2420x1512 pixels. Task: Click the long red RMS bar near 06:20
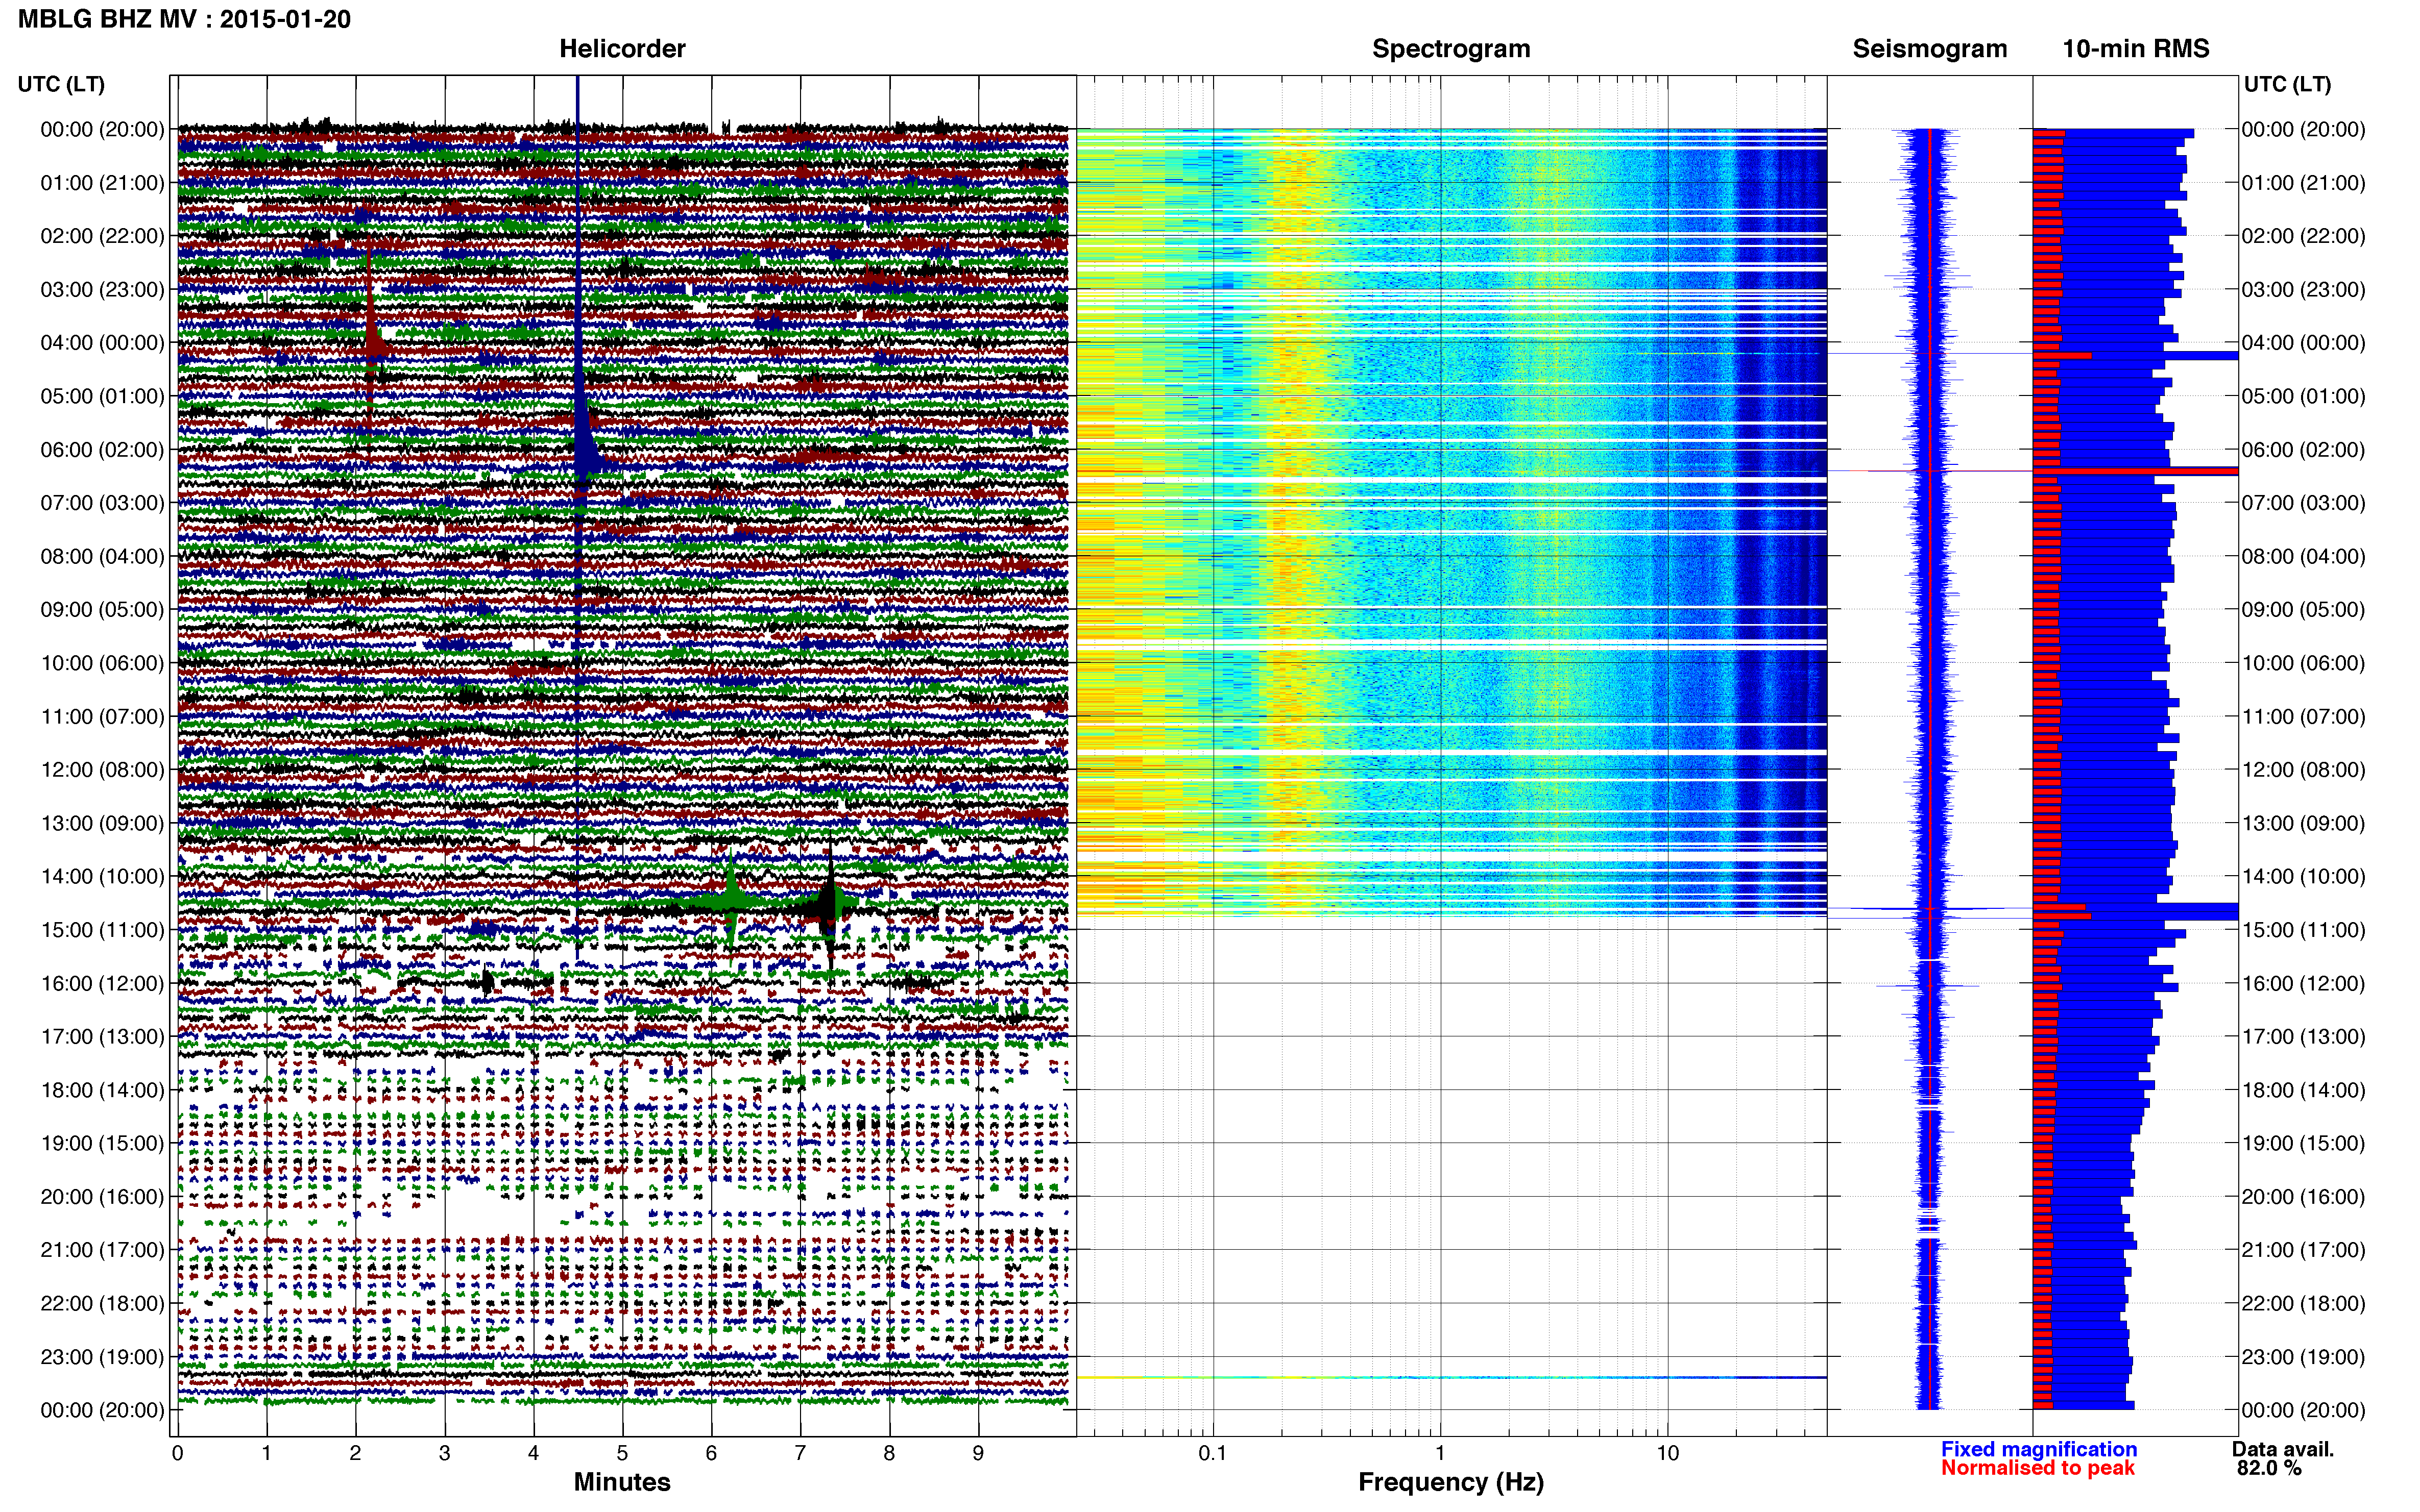click(2135, 471)
